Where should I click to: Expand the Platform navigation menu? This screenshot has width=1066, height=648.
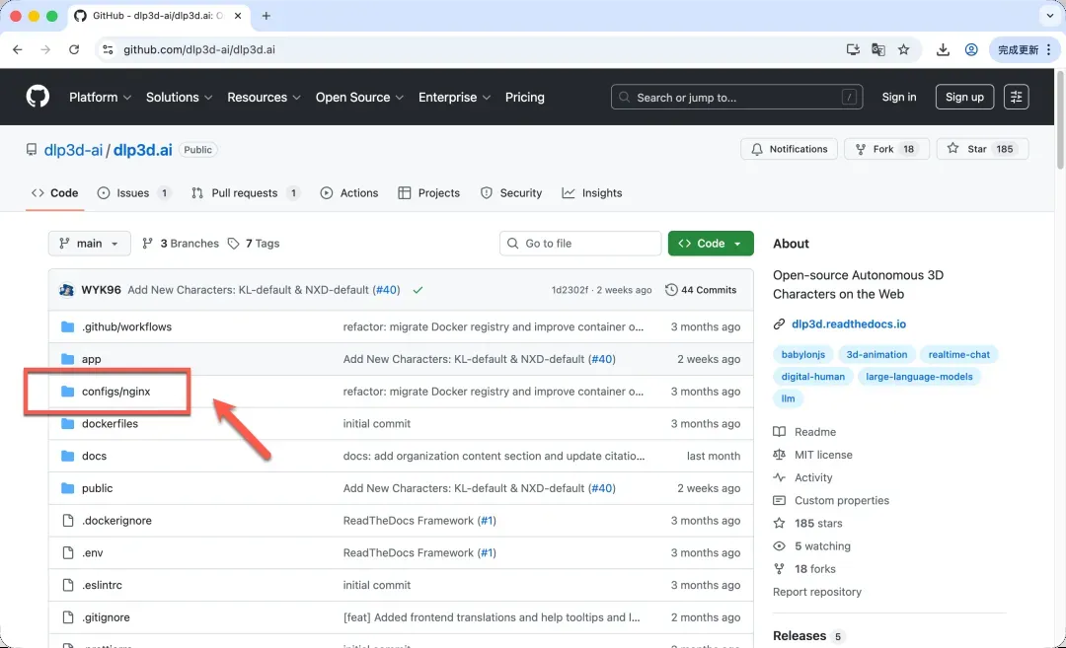(100, 98)
